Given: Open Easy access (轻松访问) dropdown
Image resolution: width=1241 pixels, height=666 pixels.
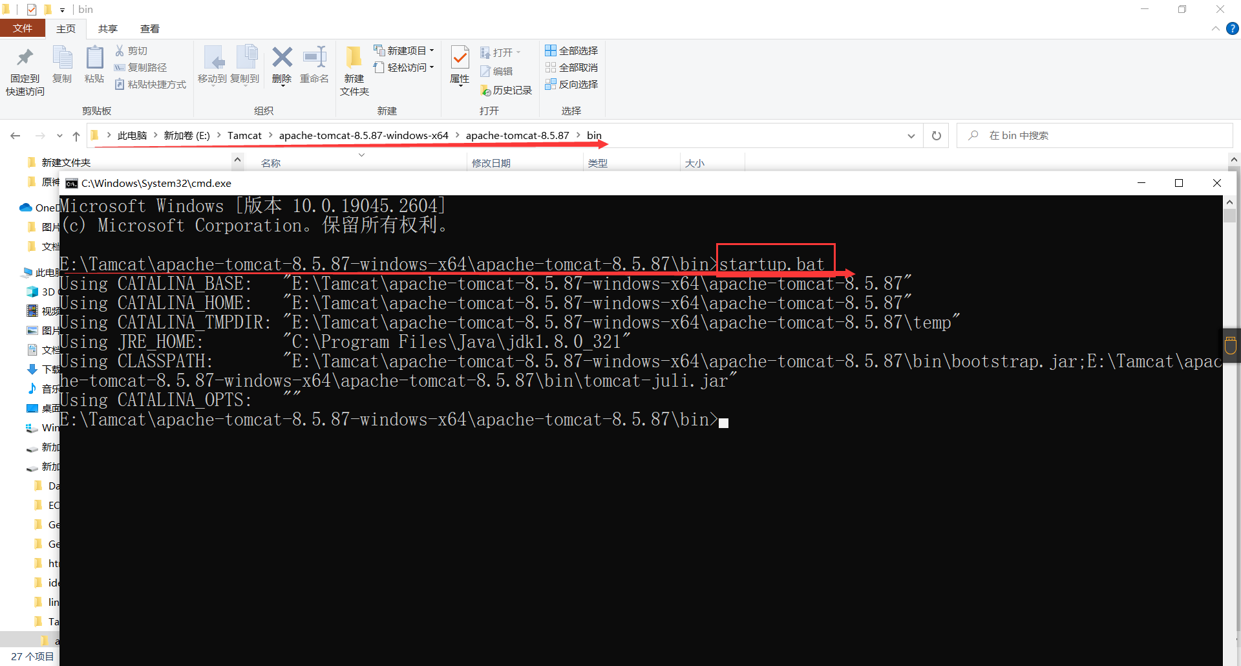Looking at the screenshot, I should click(404, 67).
